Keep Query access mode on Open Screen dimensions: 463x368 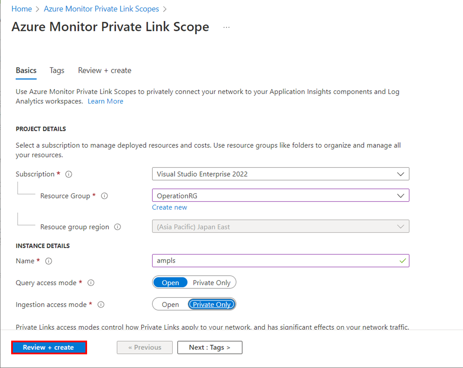[x=170, y=282]
